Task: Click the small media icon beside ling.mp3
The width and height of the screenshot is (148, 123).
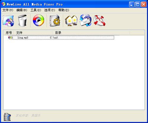Action: (x=9, y=38)
